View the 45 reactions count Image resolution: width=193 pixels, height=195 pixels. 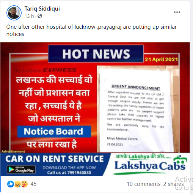click(33, 184)
